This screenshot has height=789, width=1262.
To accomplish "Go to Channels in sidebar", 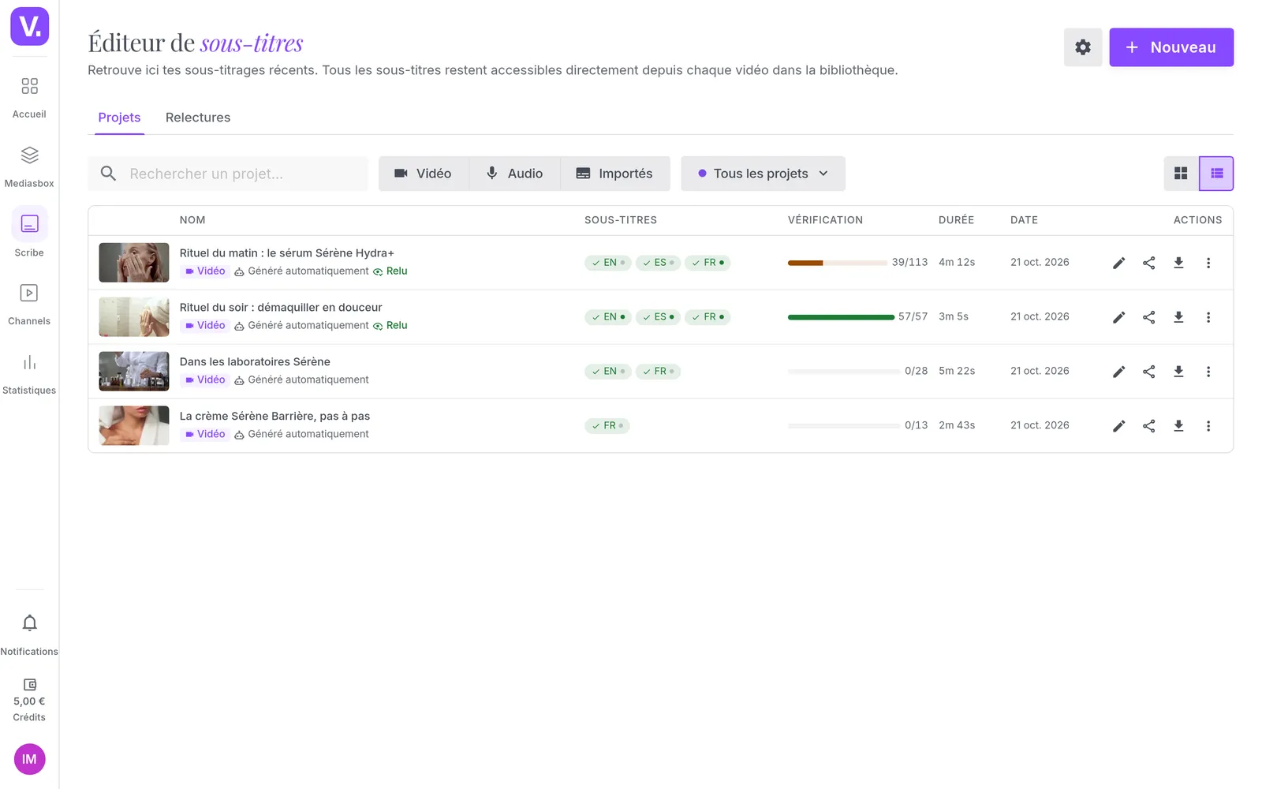I will point(29,305).
